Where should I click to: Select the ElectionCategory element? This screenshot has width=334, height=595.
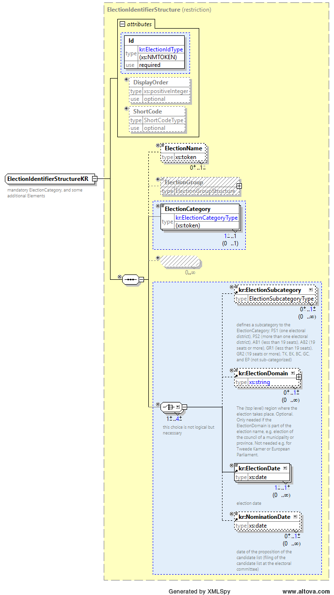[200, 216]
